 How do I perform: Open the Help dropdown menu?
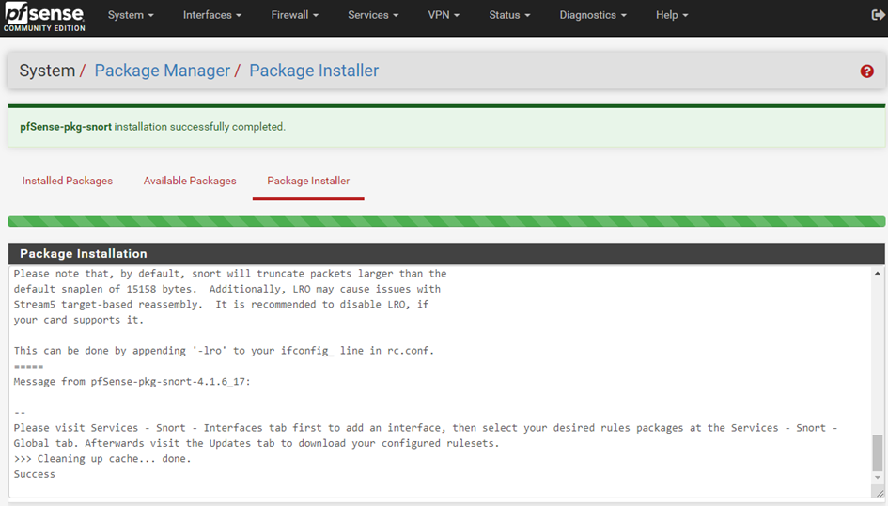(x=672, y=15)
